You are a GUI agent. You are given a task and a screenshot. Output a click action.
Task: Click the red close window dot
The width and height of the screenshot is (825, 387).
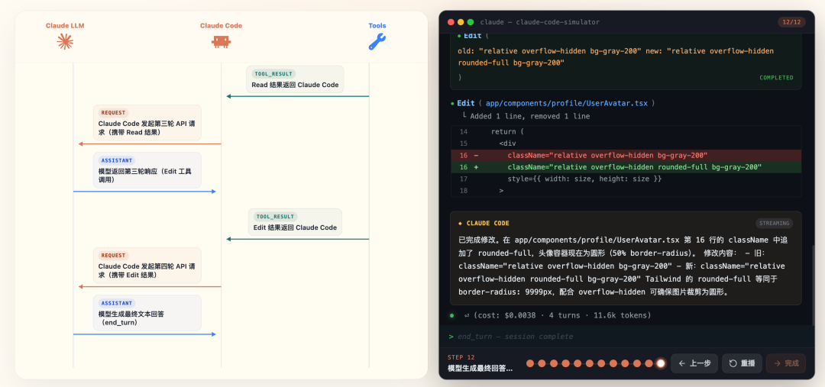click(x=451, y=22)
